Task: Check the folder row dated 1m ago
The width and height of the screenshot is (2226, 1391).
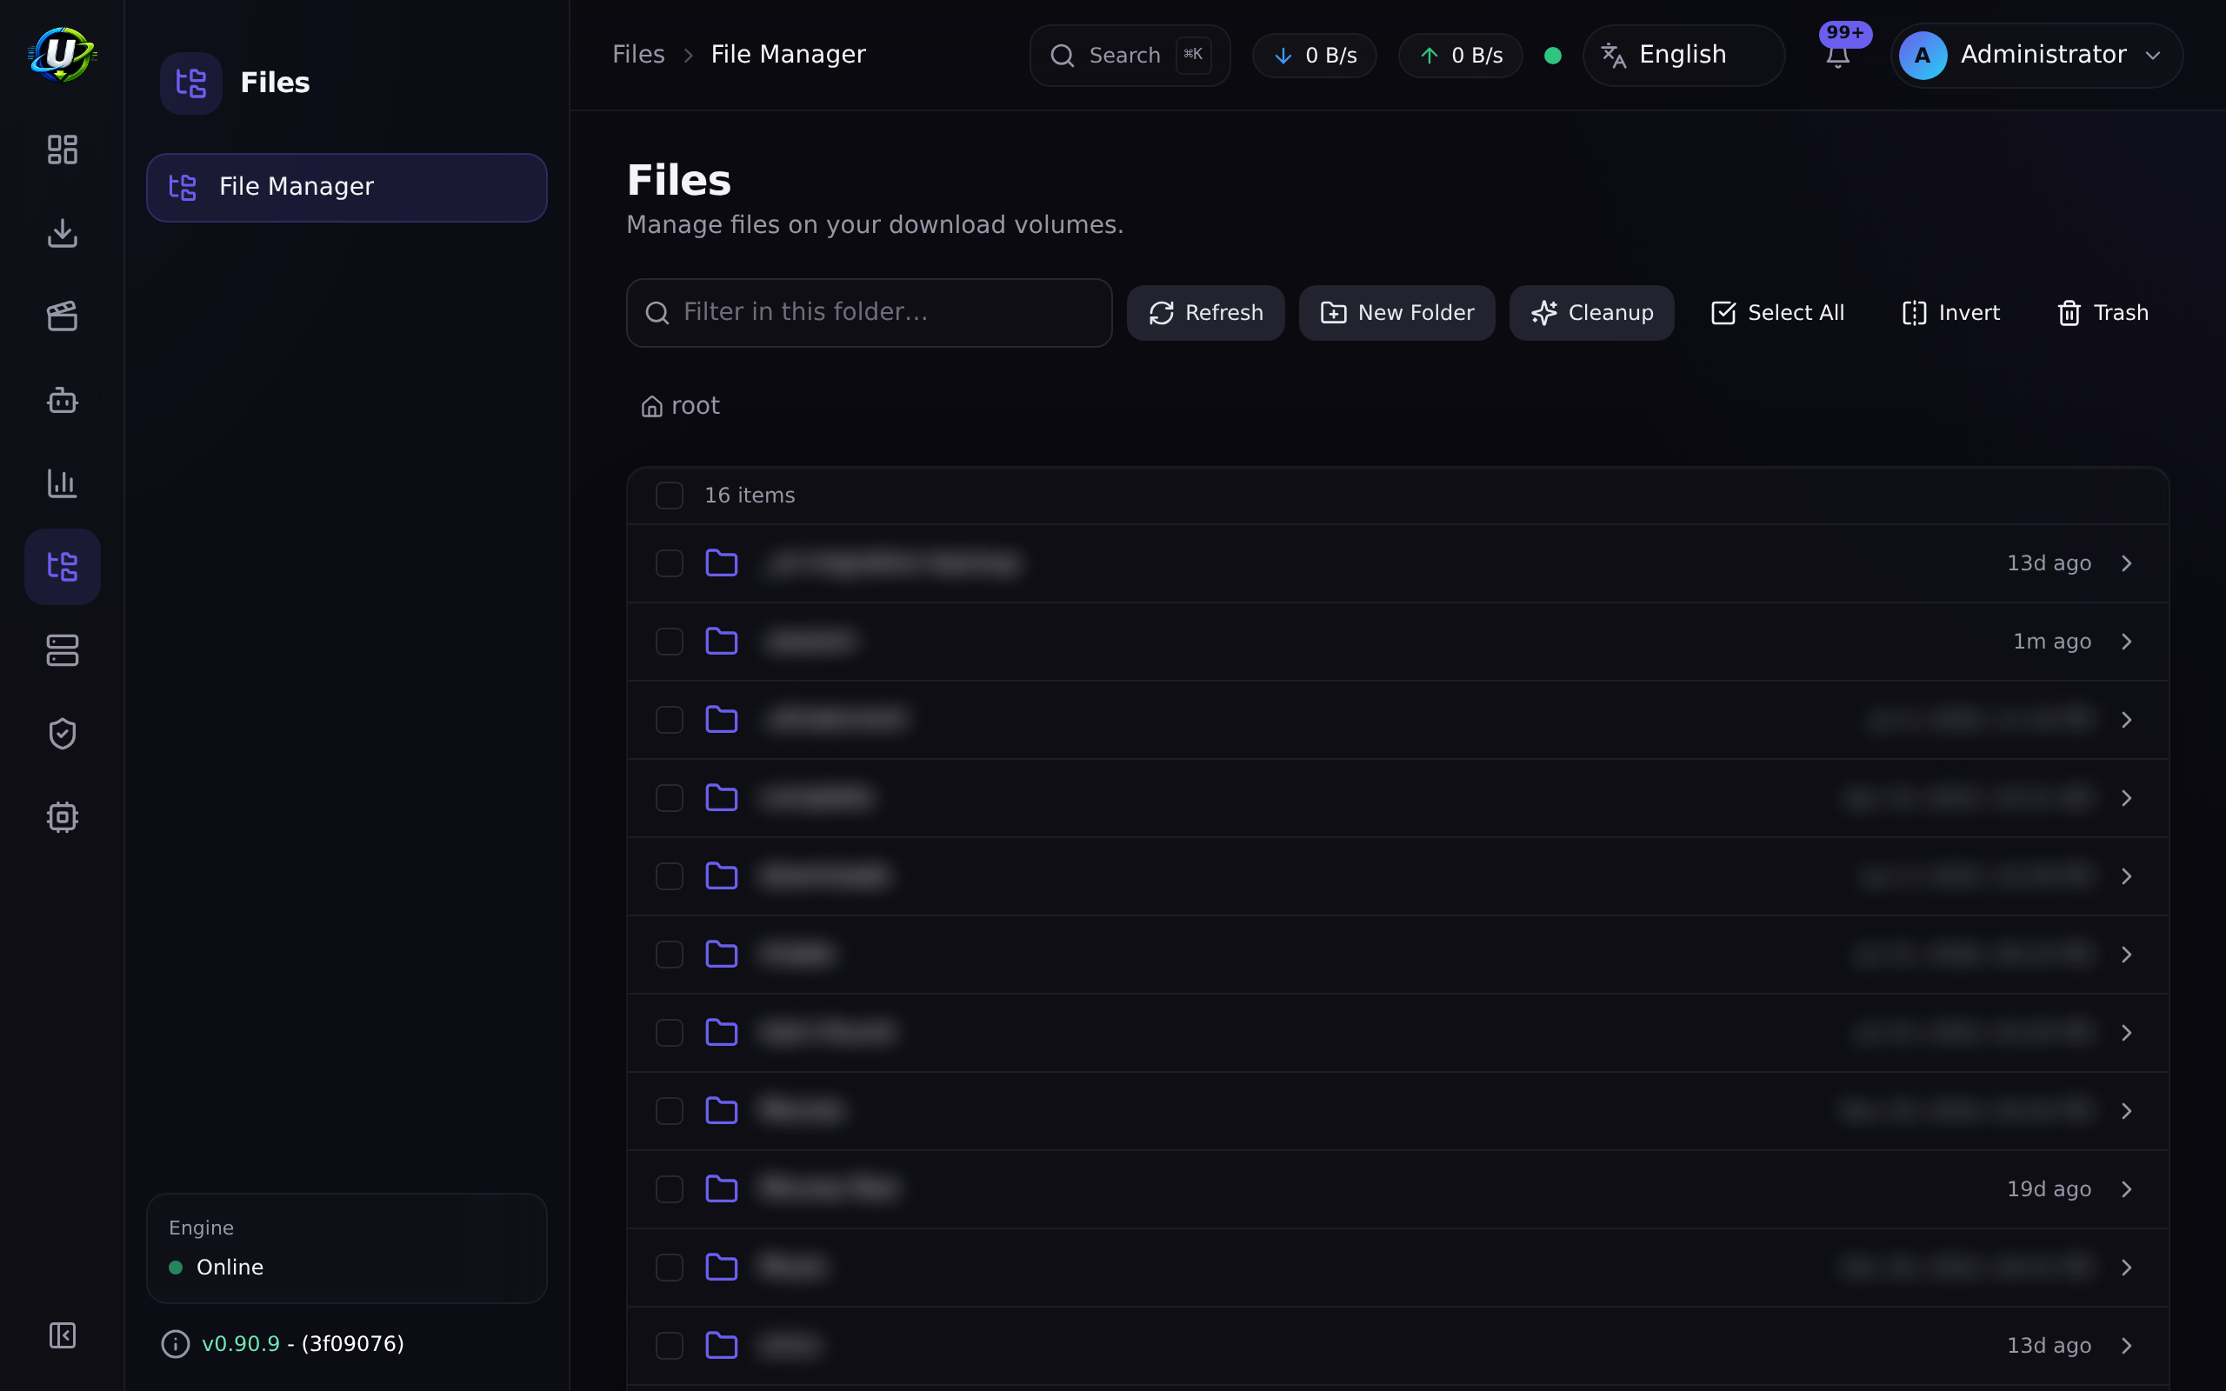Action: pos(669,642)
